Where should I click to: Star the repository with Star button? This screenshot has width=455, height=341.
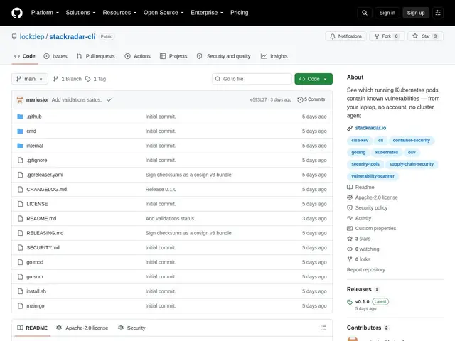pyautogui.click(x=425, y=36)
